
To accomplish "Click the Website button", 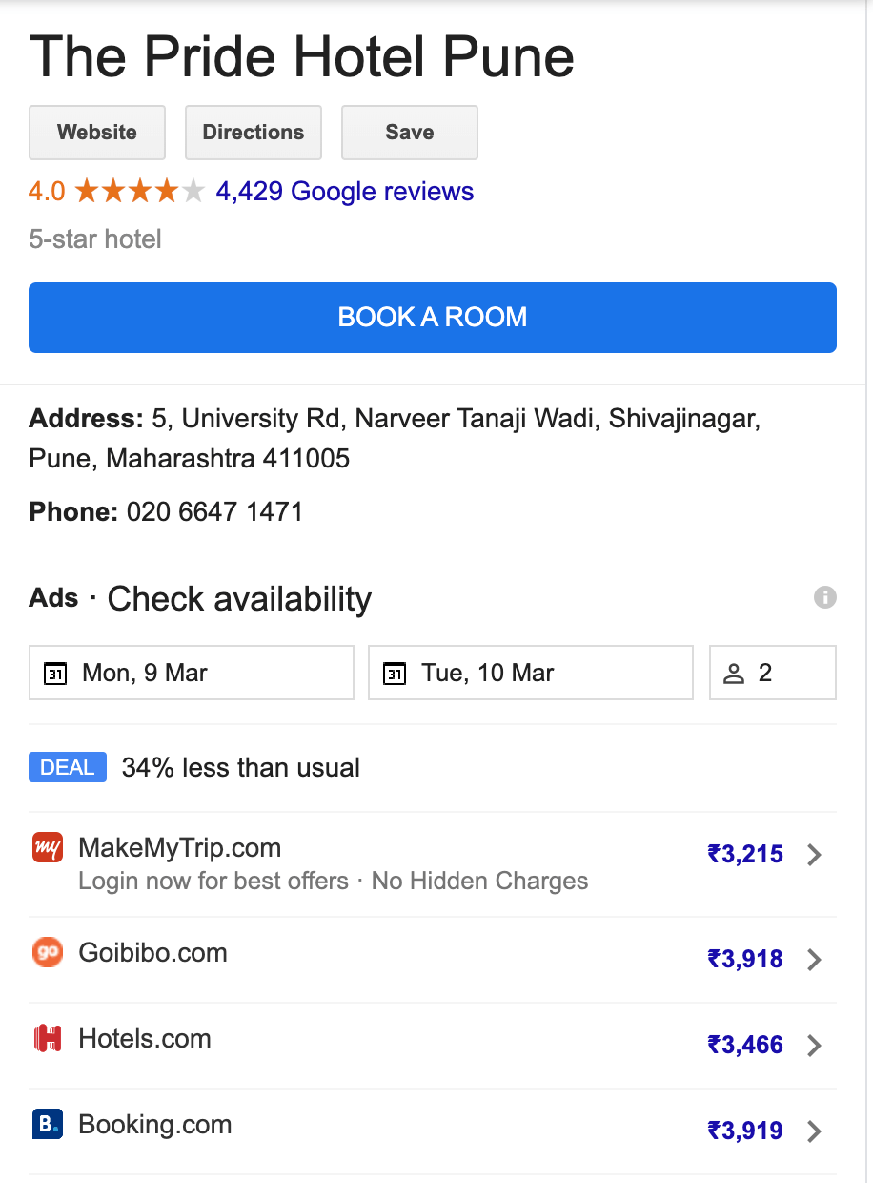I will [x=97, y=133].
